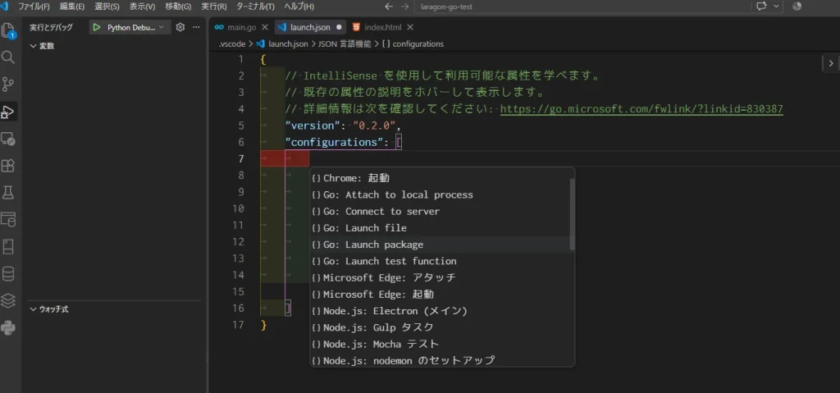Screen dimensions: 840x393
Task: Open the chat icon in title bar
Action: [x=762, y=7]
